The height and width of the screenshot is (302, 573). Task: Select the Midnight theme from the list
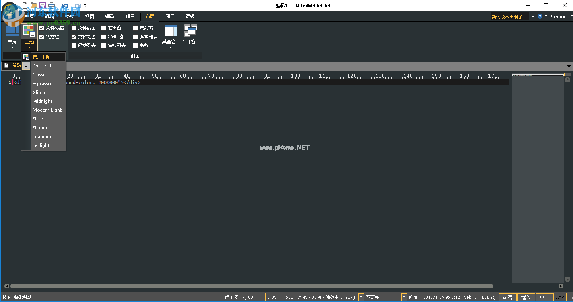coord(43,101)
